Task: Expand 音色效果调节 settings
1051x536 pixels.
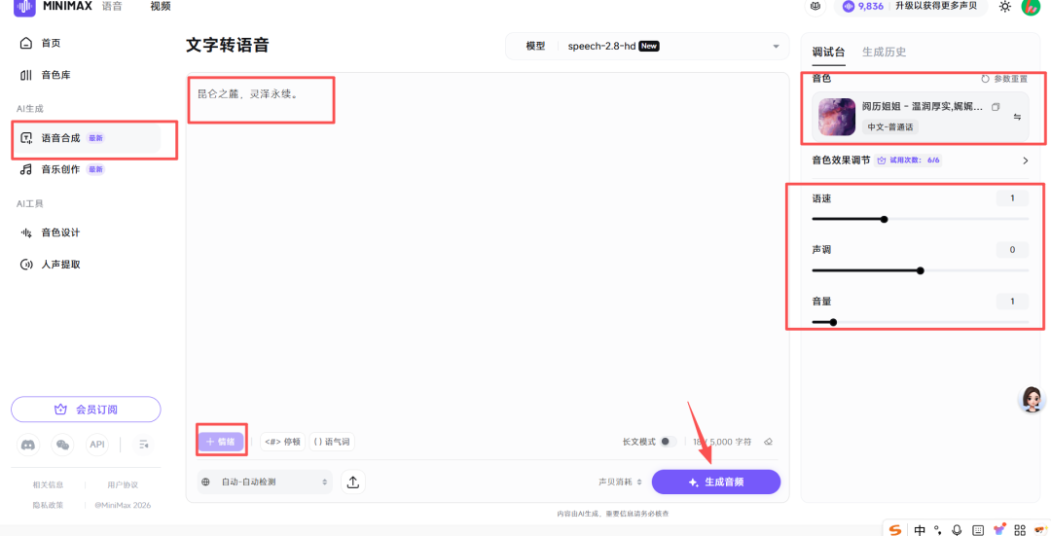Action: click(920, 161)
